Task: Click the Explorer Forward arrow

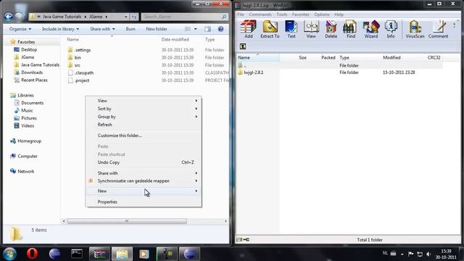Action: (19, 17)
